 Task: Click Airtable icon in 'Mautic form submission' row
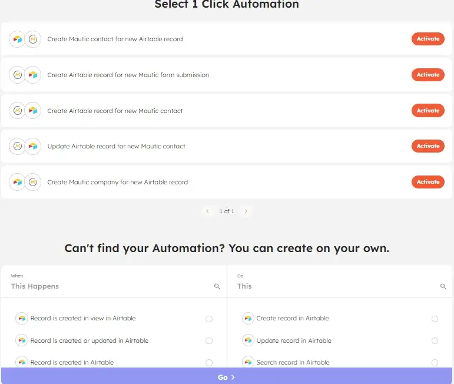click(x=33, y=75)
